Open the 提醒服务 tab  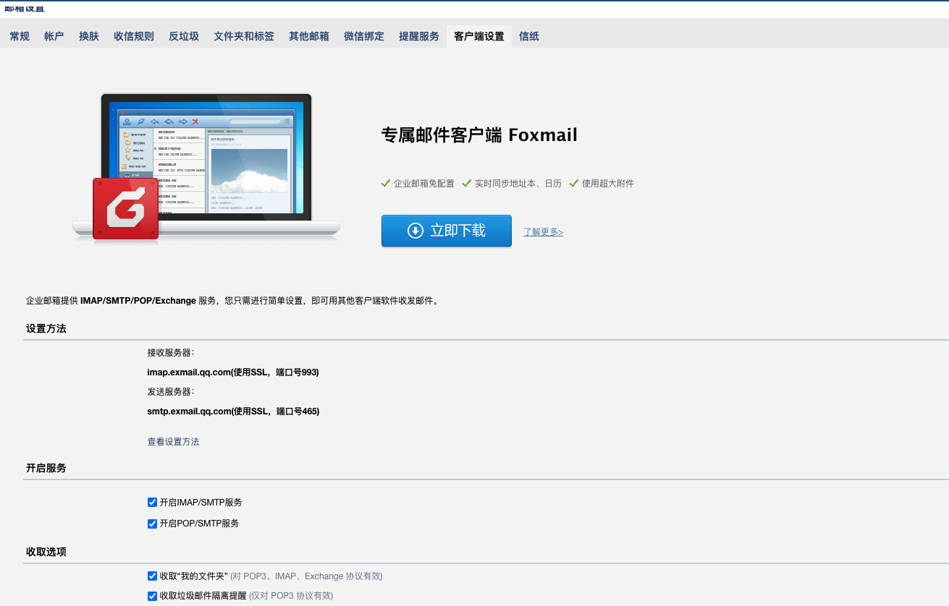(x=419, y=36)
